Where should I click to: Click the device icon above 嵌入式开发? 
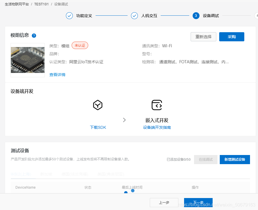157,105
